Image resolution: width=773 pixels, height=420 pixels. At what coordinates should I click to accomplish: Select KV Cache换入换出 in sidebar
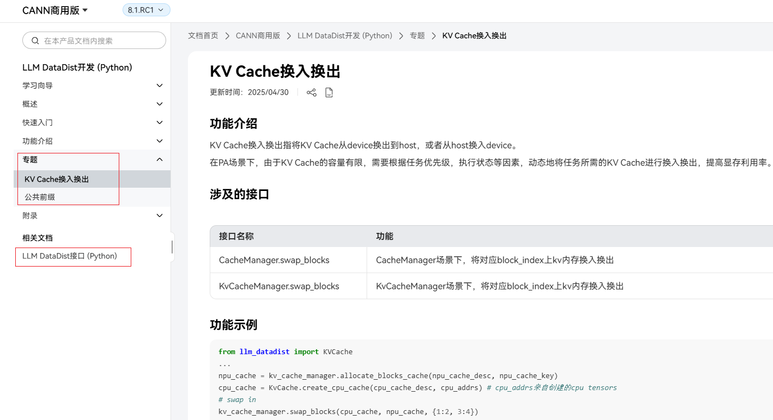click(92, 179)
